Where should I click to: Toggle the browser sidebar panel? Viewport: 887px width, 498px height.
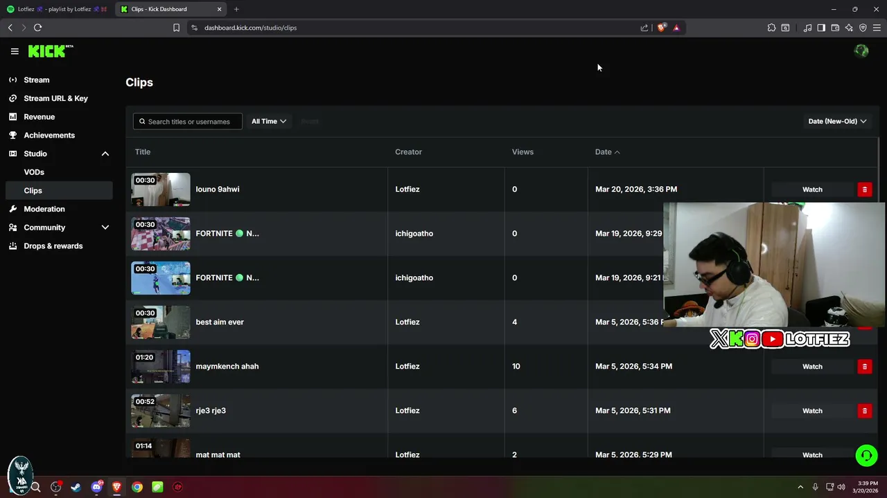(x=821, y=28)
